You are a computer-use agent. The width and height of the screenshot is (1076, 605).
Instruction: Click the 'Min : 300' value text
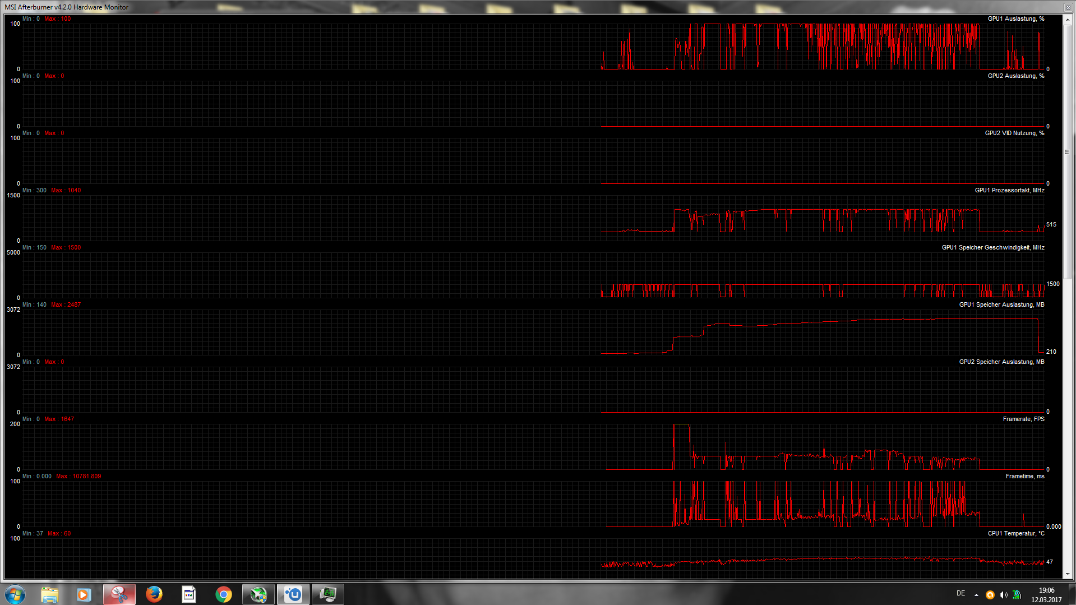(34, 191)
